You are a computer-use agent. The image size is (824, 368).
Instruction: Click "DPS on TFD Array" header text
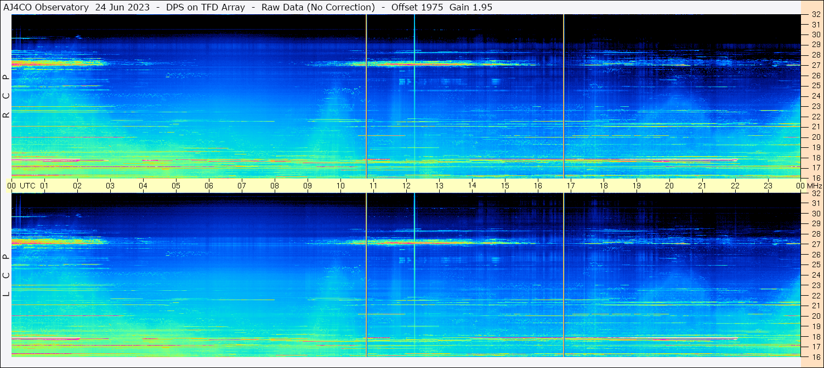pyautogui.click(x=206, y=7)
